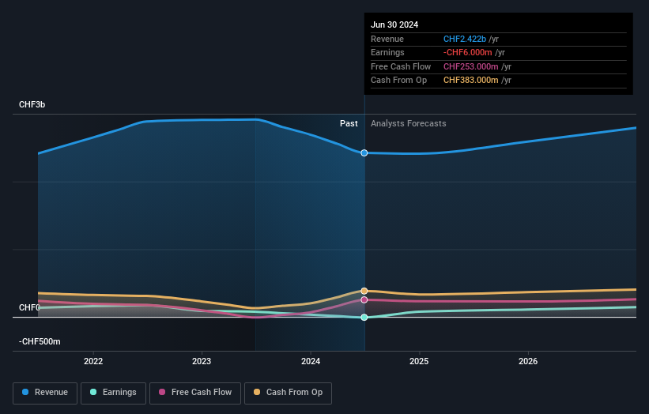Toggle the Free Cash Flow legend button
Screen dimensions: 649x414
pyautogui.click(x=195, y=393)
